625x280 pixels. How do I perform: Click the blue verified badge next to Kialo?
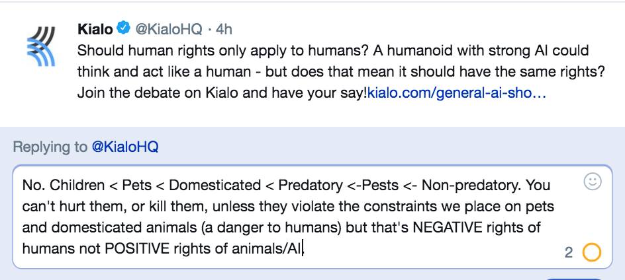pyautogui.click(x=124, y=29)
